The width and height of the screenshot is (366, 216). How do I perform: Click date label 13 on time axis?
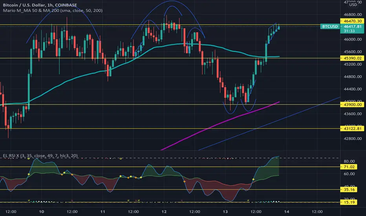pos(225,212)
